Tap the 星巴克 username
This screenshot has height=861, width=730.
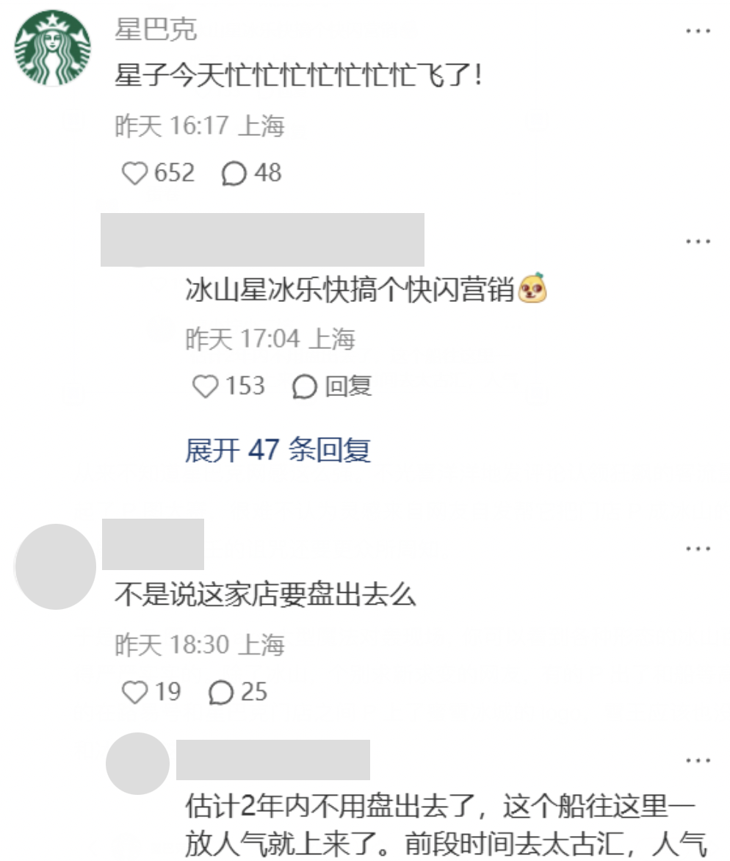(156, 29)
